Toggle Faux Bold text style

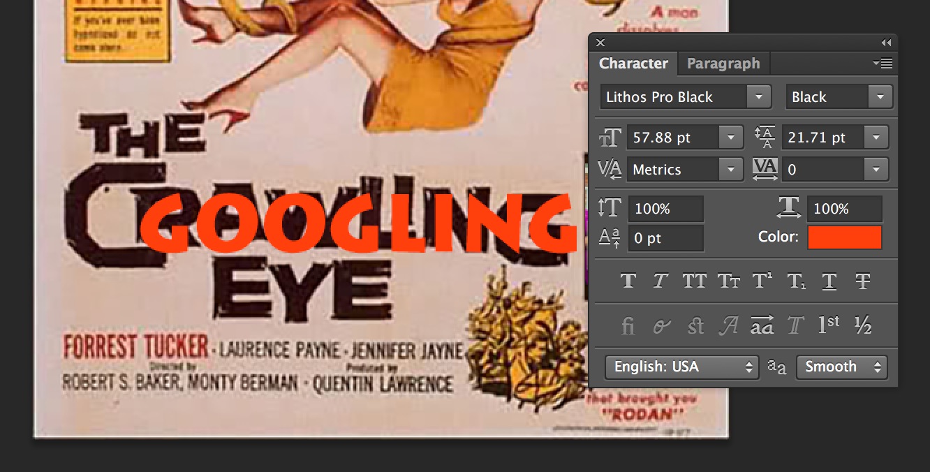pyautogui.click(x=628, y=281)
